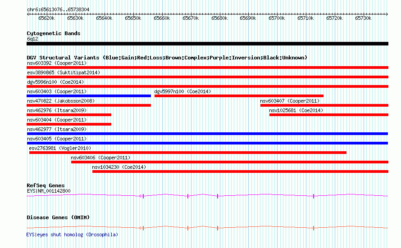Open the esv3890865 (Suktitipat2014) variant label

(x=64, y=72)
